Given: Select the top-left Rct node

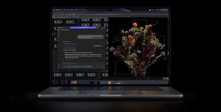Looking at the screenshot, I should (85, 19).
